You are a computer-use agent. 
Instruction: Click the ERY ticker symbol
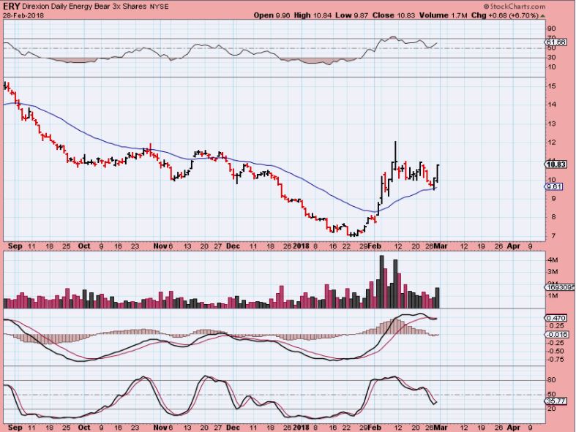coord(11,7)
